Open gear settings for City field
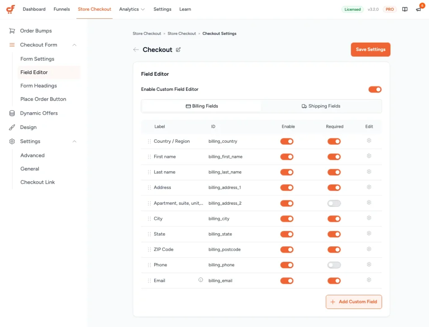 (369, 218)
